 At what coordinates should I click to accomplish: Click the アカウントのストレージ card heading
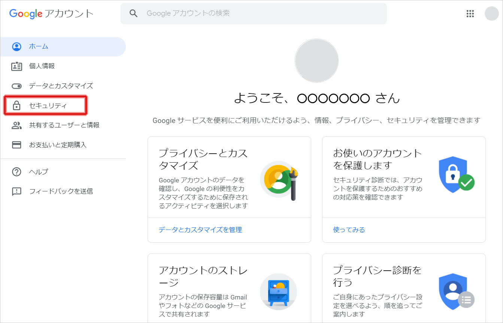click(x=203, y=276)
